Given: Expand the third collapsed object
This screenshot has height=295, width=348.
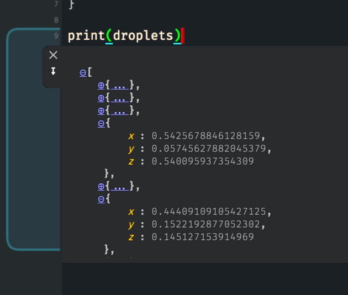Looking at the screenshot, I should coord(101,110).
